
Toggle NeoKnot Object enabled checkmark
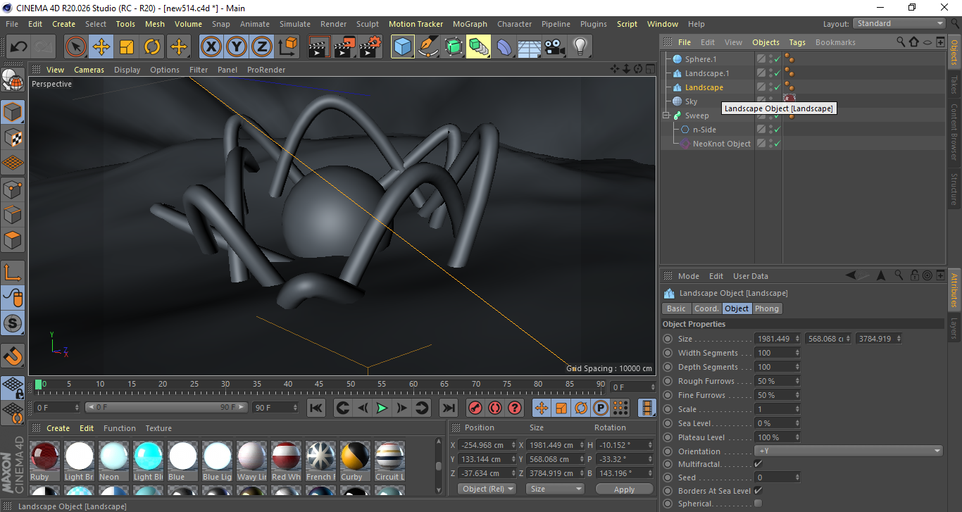pos(777,144)
